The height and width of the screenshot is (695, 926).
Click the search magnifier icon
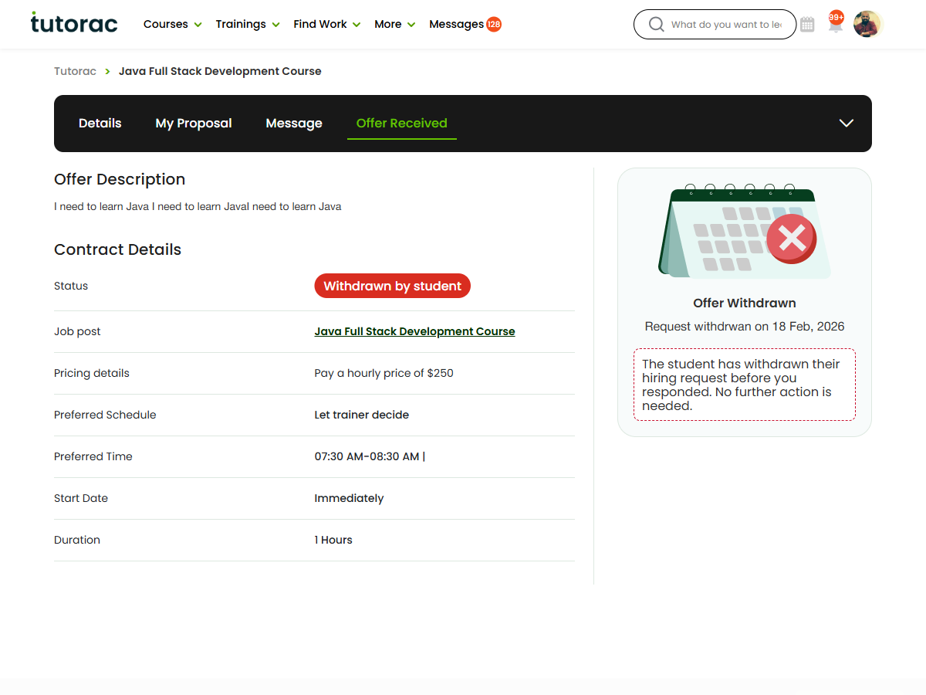(657, 25)
